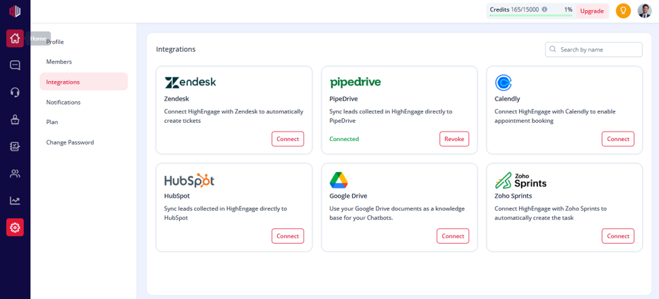Focus the Search by name field
The height and width of the screenshot is (299, 659).
594,49
